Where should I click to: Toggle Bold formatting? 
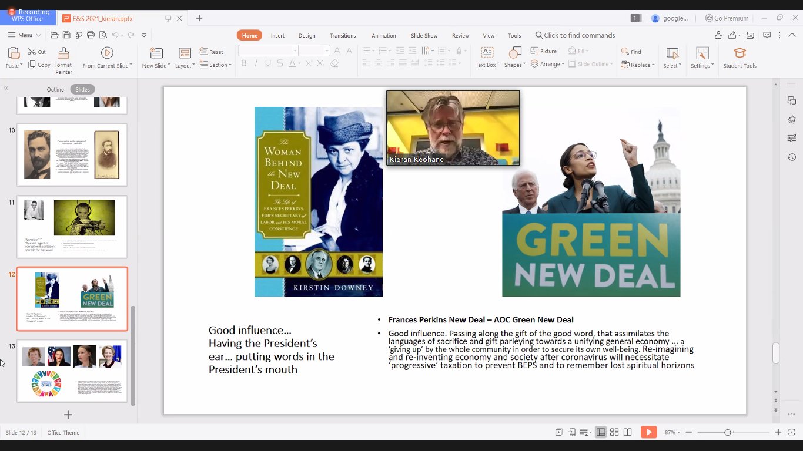click(x=244, y=63)
